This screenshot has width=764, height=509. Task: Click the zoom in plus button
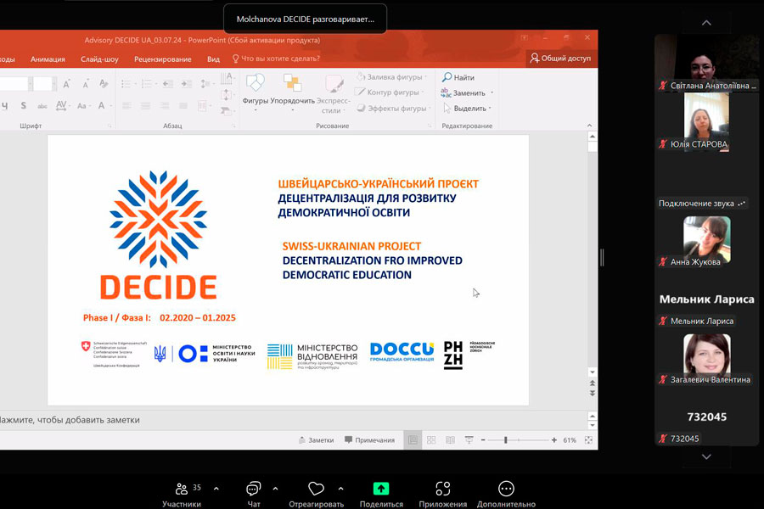coord(554,439)
